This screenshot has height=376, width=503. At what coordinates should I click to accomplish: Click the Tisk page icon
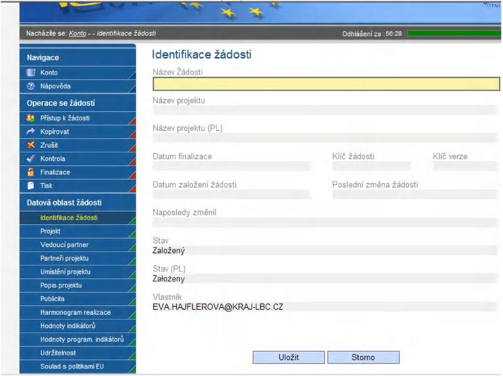coord(31,186)
